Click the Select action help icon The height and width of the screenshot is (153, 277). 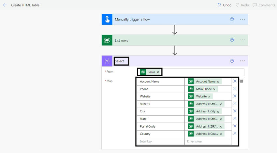point(232,61)
